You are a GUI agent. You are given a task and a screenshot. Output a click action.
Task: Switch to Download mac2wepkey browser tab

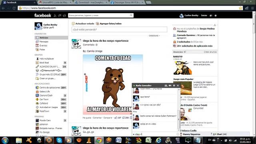(91, 2)
